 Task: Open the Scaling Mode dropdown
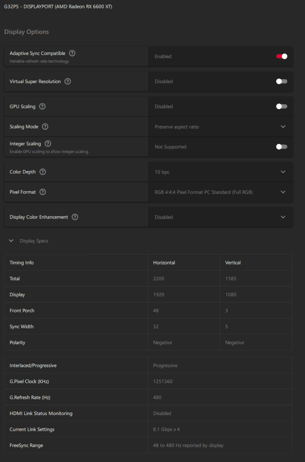pyautogui.click(x=220, y=127)
